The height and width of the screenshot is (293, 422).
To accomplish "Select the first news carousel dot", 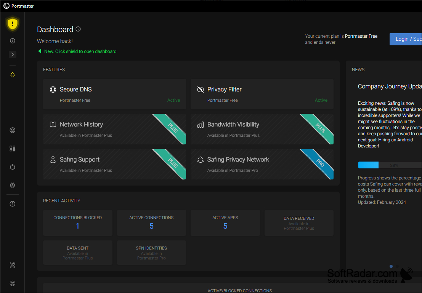I will click(391, 266).
